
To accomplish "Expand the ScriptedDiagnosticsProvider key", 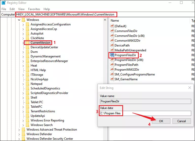I will pos(23,93).
